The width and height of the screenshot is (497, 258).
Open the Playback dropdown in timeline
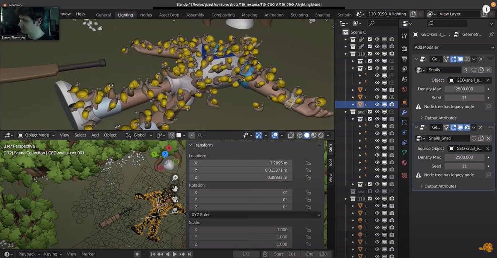pos(29,254)
